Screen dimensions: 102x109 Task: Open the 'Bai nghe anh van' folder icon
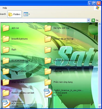pos(48,28)
